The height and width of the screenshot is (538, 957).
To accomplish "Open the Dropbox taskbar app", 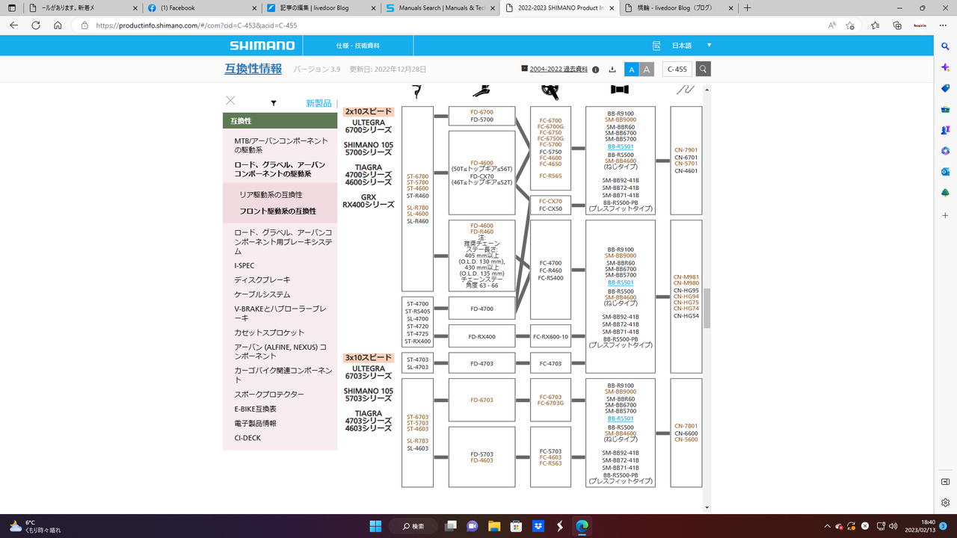I will tap(538, 526).
